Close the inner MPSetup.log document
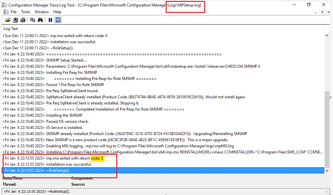This screenshot has height=195, width=333. coord(328,12)
